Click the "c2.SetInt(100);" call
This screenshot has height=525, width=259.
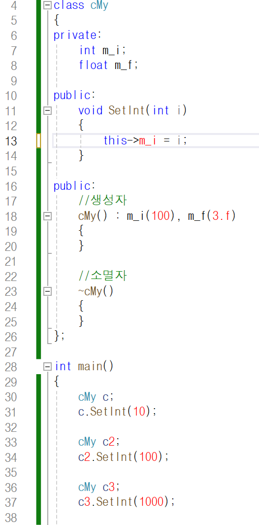(124, 457)
